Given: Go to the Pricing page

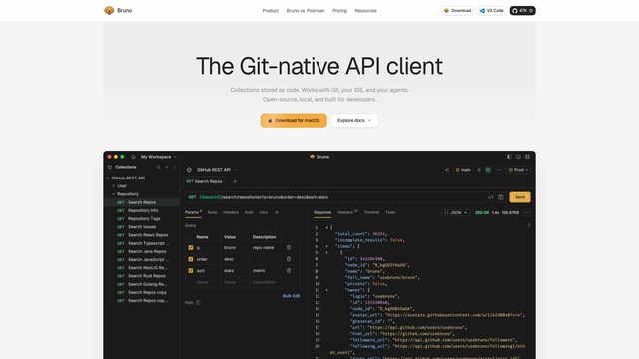Looking at the screenshot, I should [x=339, y=11].
